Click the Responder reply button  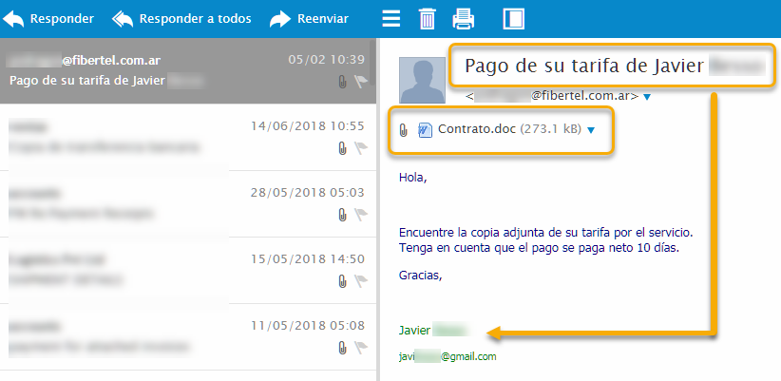click(x=48, y=19)
